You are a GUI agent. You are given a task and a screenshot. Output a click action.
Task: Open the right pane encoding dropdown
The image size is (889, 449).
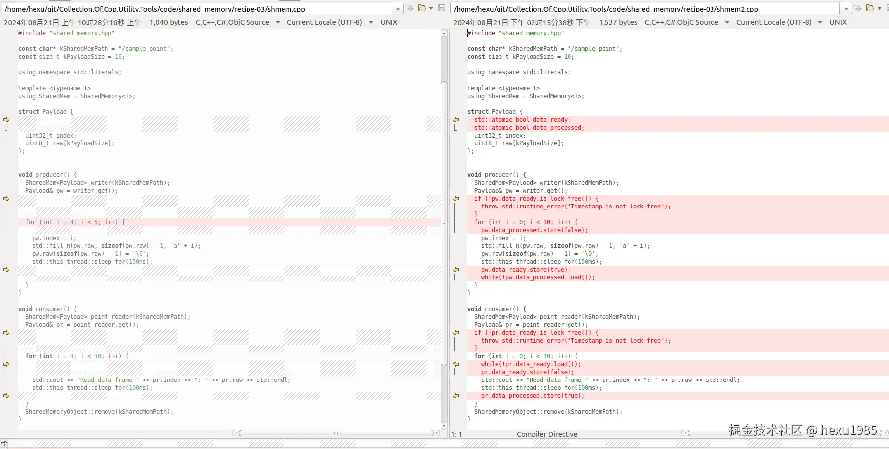(820, 22)
